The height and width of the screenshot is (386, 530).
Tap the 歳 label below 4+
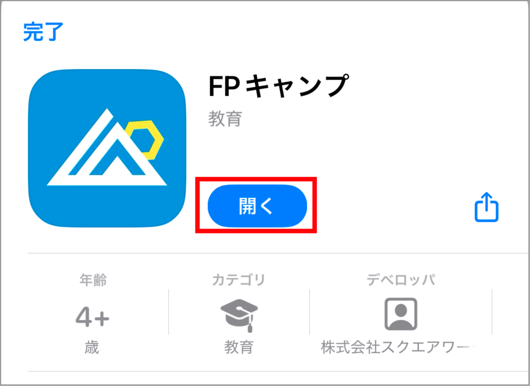(x=92, y=348)
